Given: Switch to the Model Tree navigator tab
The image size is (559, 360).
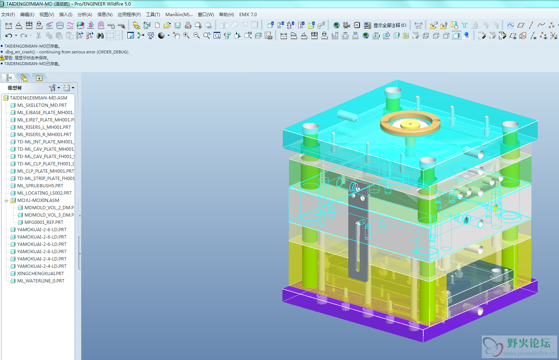Looking at the screenshot, I should click(9, 78).
